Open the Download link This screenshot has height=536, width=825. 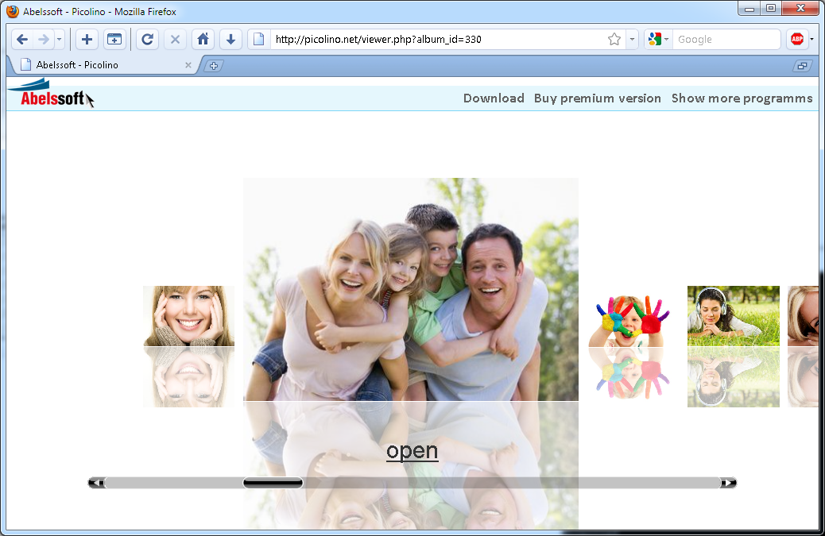494,98
